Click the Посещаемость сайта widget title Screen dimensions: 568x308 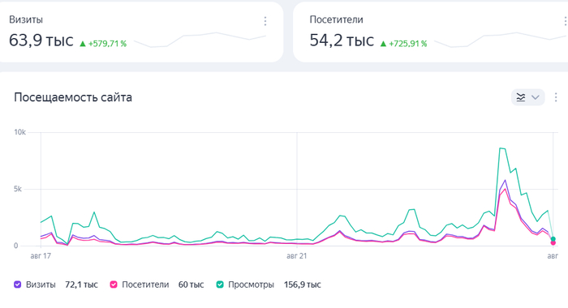pyautogui.click(x=73, y=97)
